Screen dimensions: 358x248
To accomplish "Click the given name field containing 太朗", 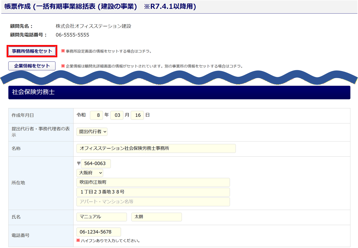I will (x=156, y=217).
